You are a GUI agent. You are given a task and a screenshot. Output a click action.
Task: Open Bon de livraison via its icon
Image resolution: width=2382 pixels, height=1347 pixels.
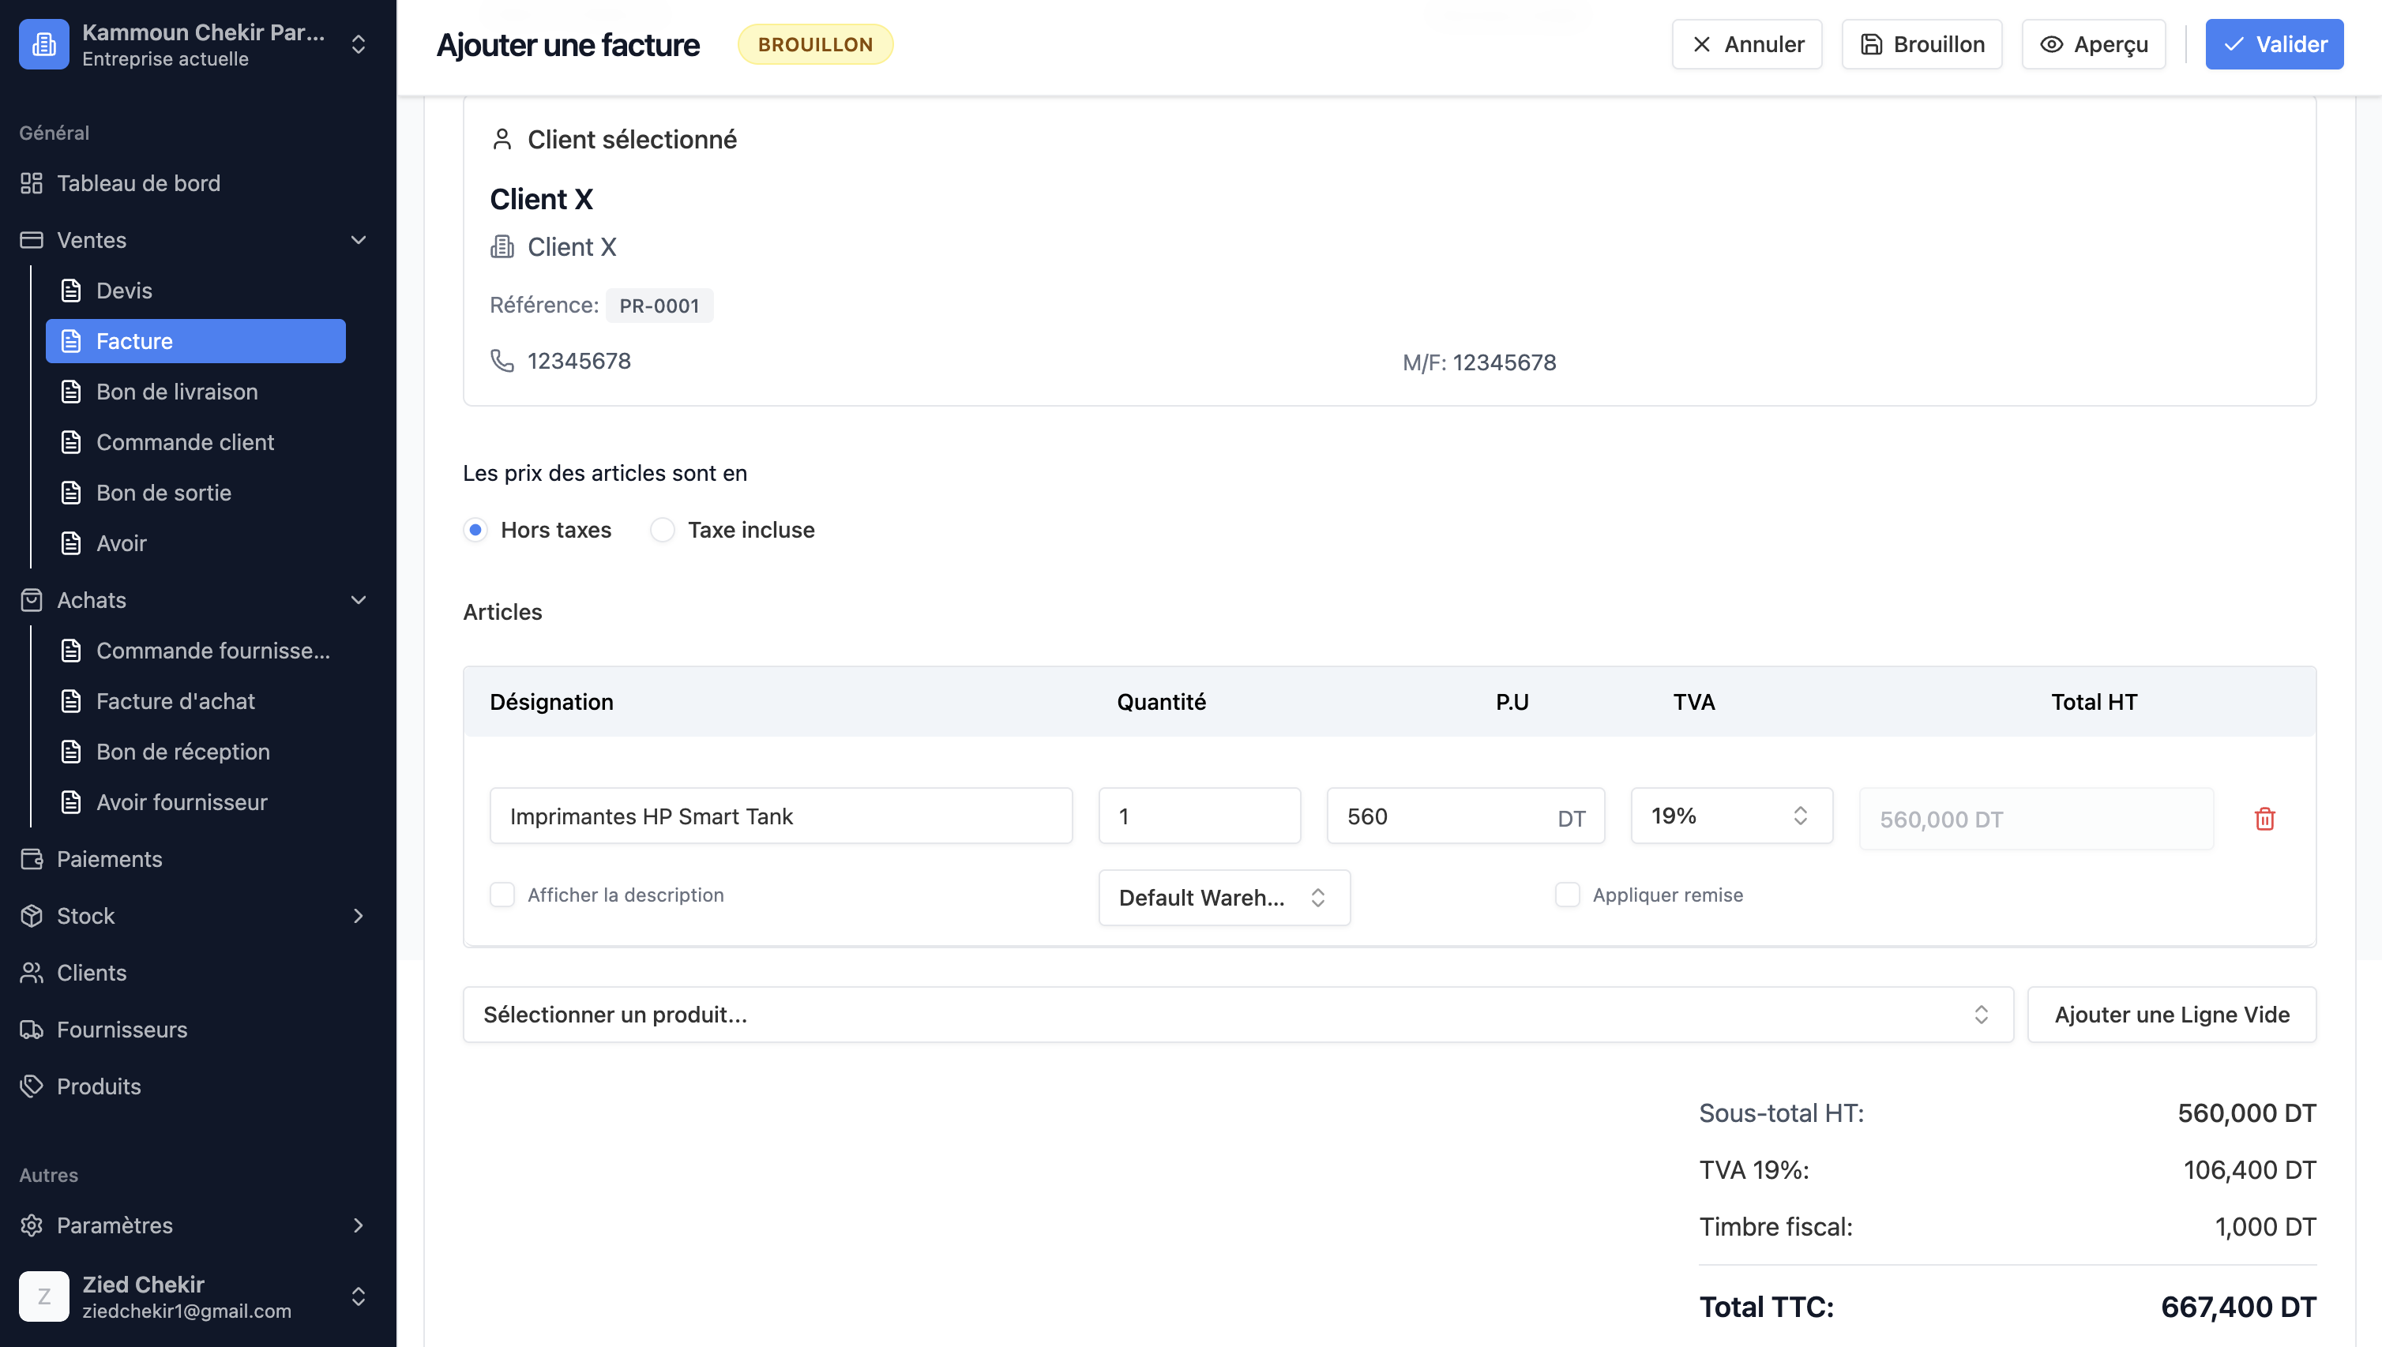[71, 392]
